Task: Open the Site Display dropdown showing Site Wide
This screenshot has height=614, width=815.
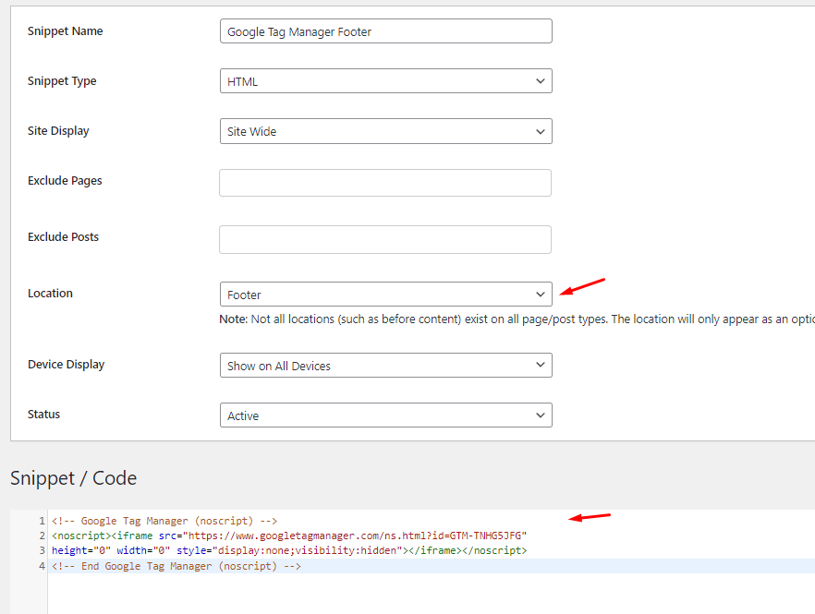Action: (x=385, y=131)
